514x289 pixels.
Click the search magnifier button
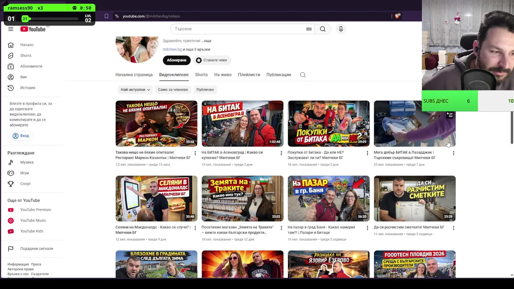point(322,29)
